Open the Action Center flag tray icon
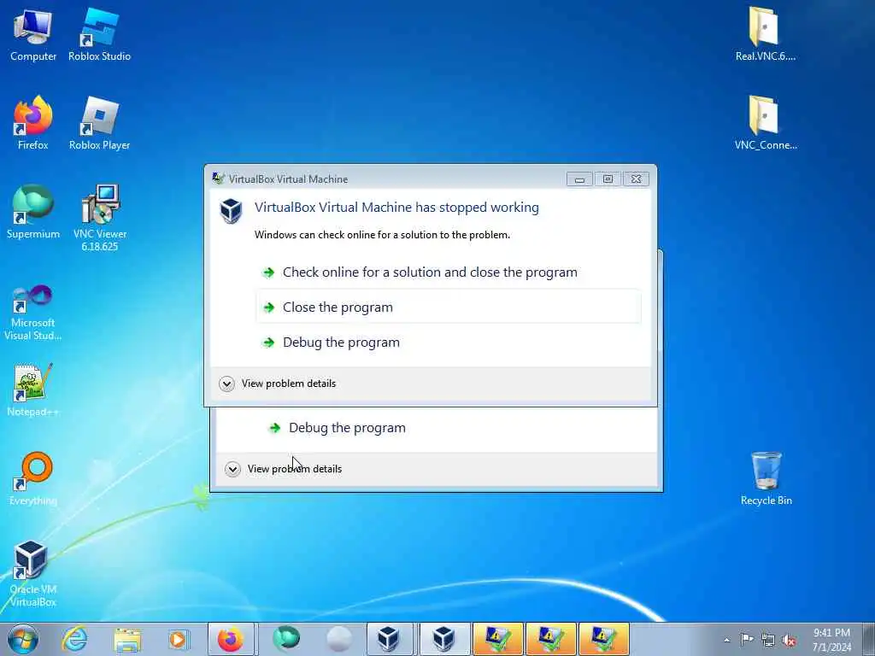This screenshot has height=656, width=875. coord(747,639)
